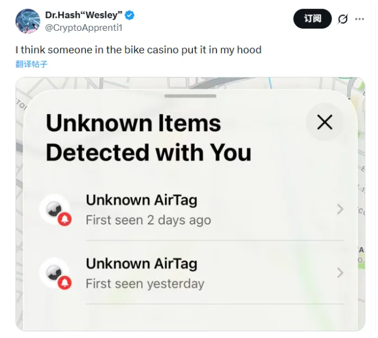Click the 订阅 subscribe button
378x338 pixels.
[312, 18]
